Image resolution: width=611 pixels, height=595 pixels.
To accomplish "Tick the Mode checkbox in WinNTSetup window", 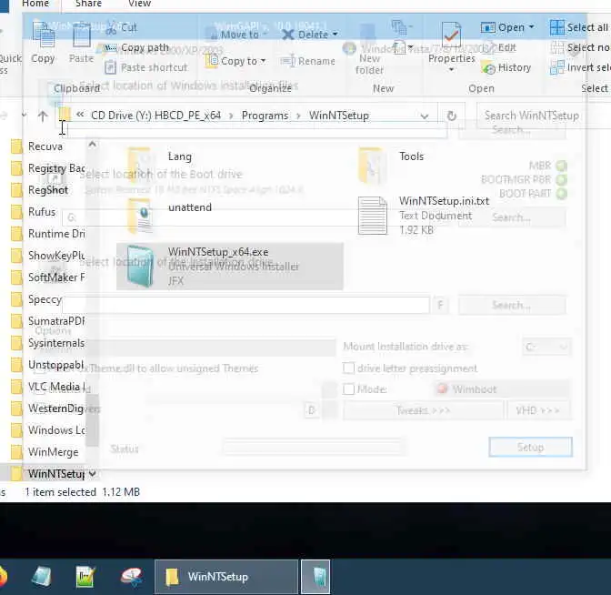I will click(x=349, y=389).
